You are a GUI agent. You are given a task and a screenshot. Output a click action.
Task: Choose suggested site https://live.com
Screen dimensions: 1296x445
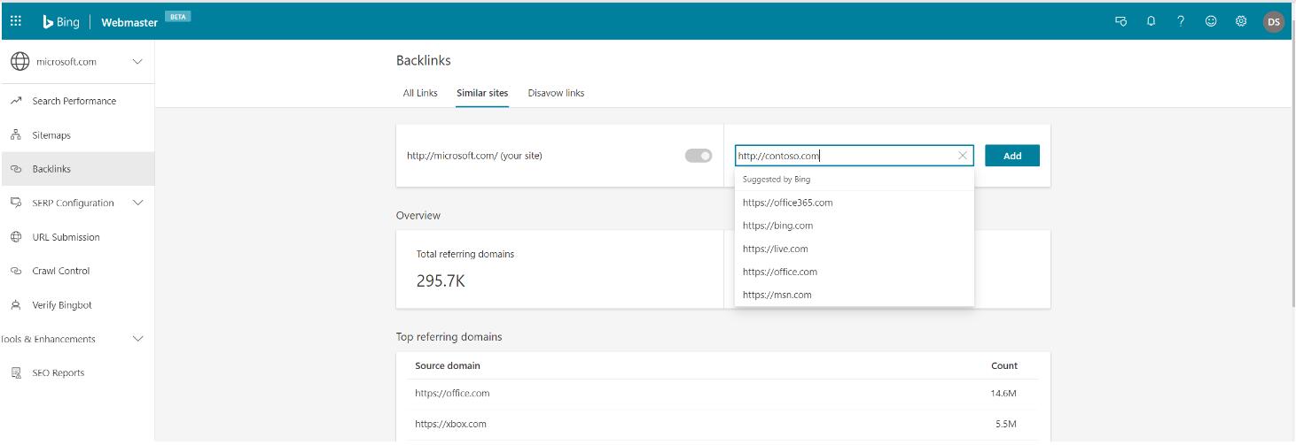(854, 249)
